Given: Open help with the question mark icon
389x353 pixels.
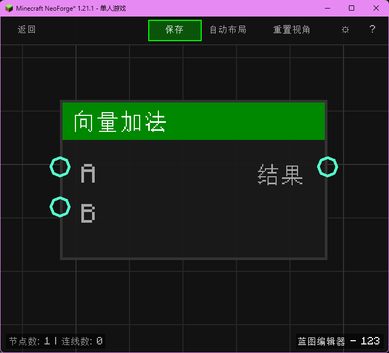Looking at the screenshot, I should coord(372,30).
